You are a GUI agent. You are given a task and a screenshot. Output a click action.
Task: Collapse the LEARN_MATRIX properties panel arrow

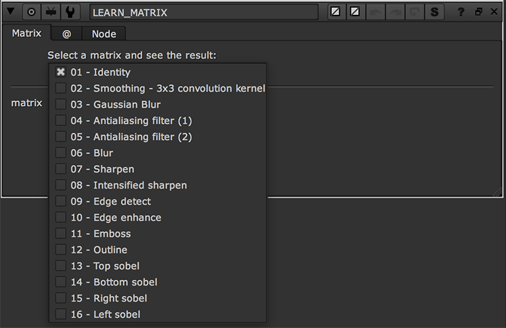pos(11,12)
